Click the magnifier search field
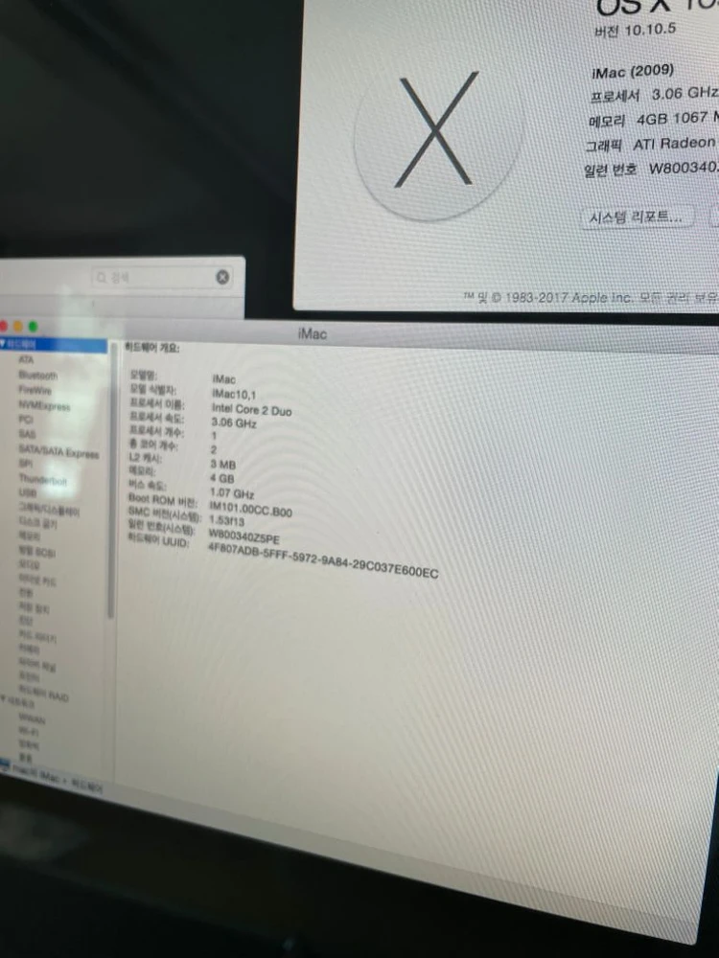719x958 pixels. (x=162, y=278)
